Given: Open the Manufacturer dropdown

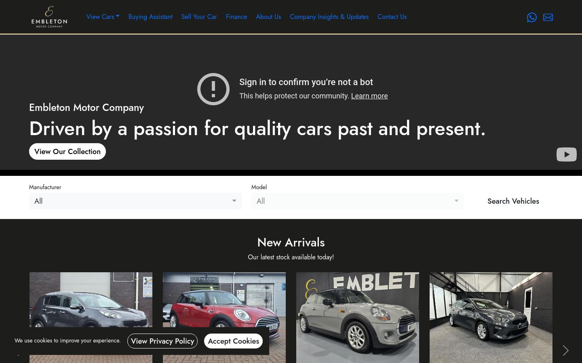Looking at the screenshot, I should tap(135, 201).
